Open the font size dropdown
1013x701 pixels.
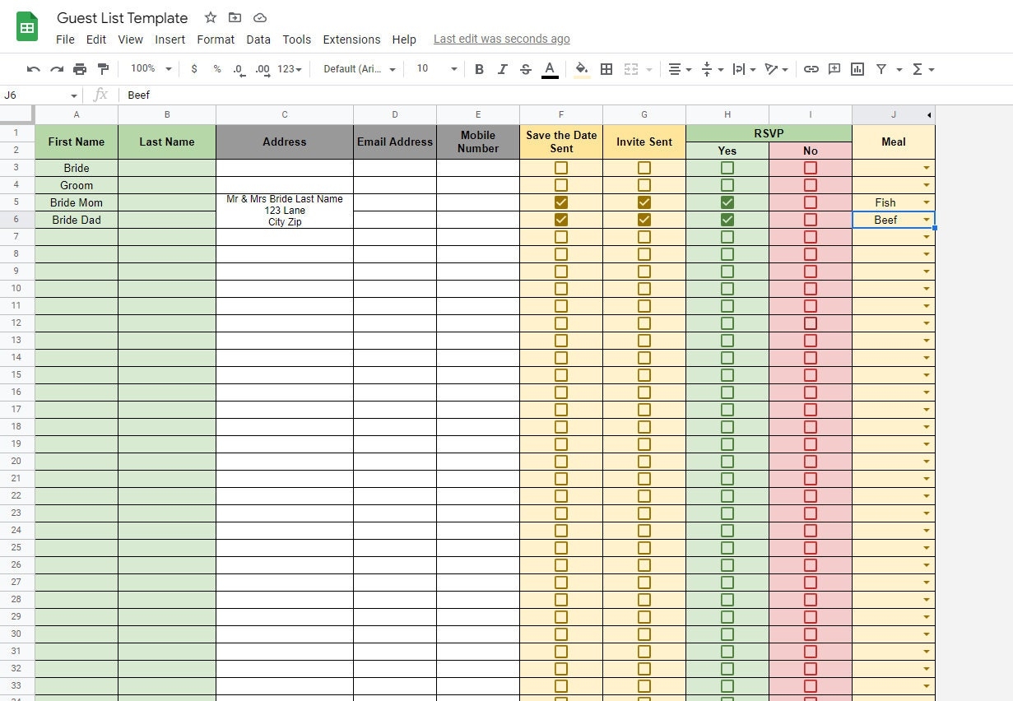click(434, 69)
